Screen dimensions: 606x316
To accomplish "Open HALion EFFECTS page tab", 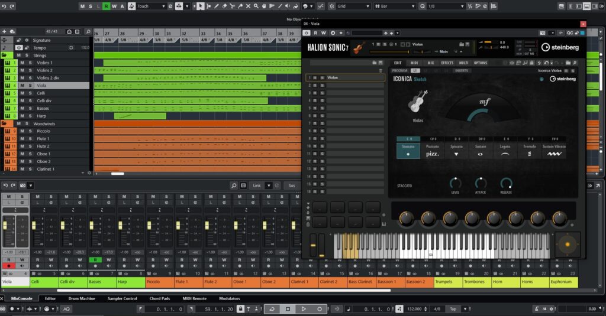I will coord(447,63).
